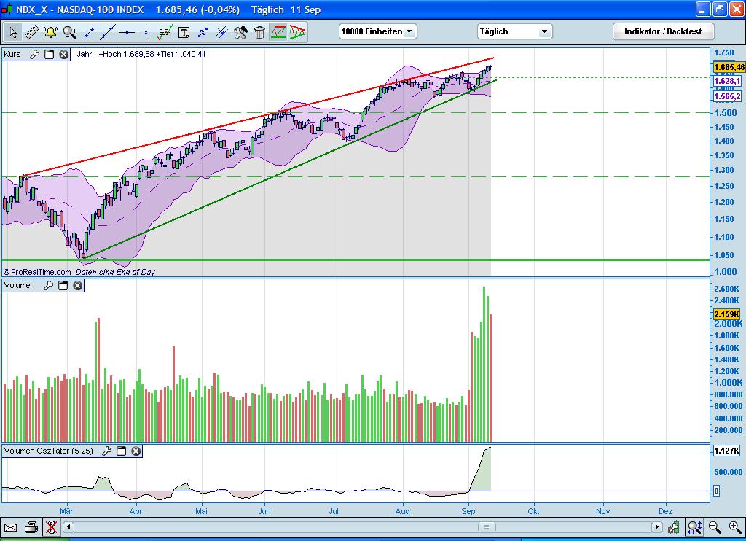Click the delete drawings trash icon

tap(259, 32)
